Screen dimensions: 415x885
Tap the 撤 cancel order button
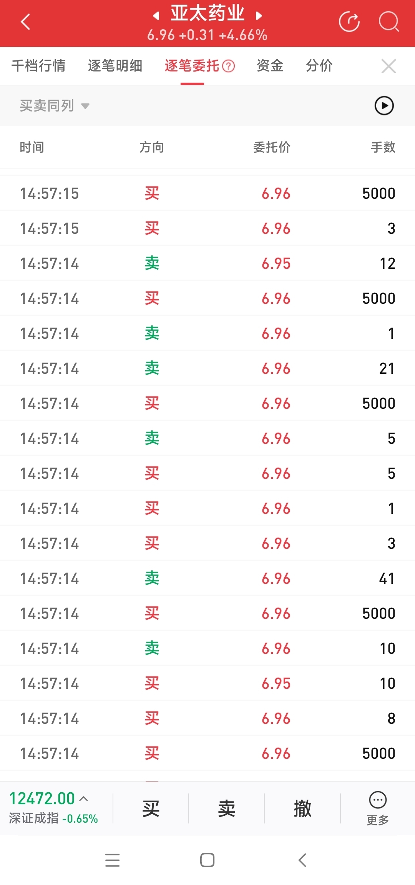(x=302, y=808)
